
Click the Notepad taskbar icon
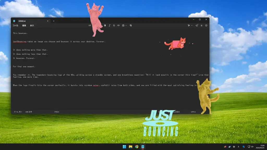143,147
